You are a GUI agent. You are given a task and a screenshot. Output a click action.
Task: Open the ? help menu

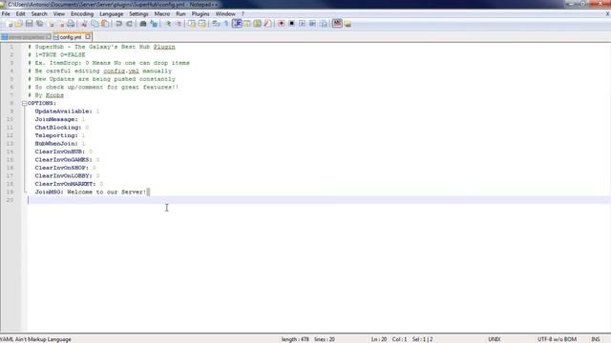click(242, 13)
